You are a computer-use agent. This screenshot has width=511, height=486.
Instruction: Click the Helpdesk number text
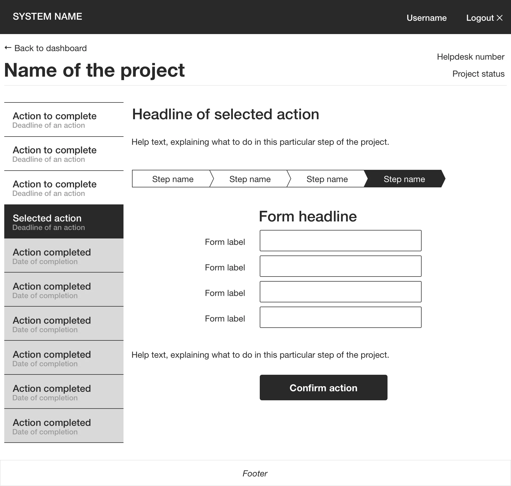click(x=471, y=57)
